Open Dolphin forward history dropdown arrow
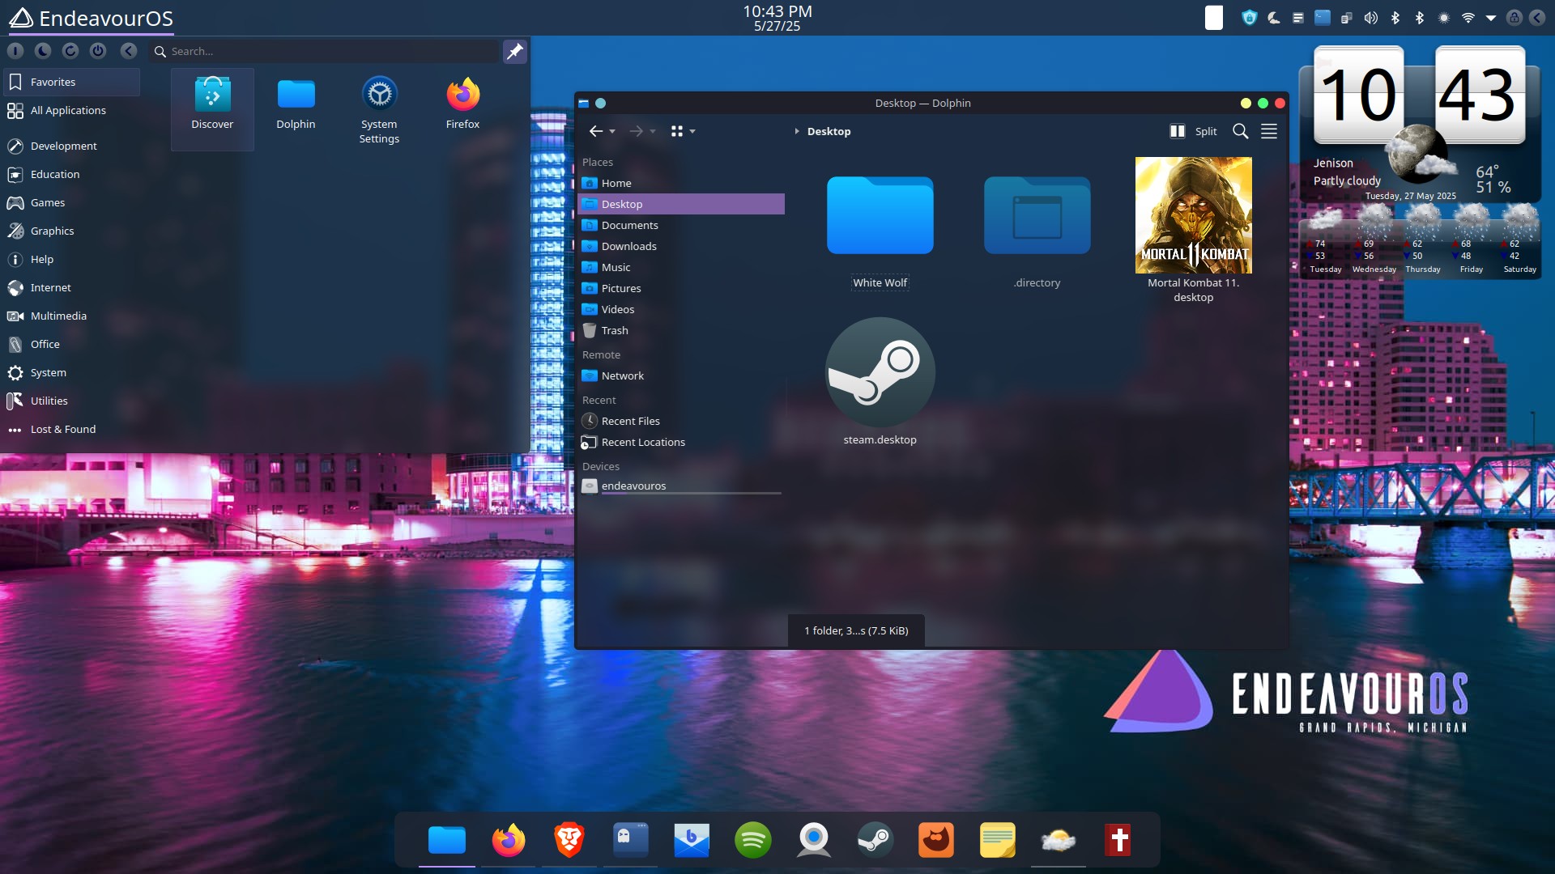This screenshot has height=874, width=1555. [653, 131]
